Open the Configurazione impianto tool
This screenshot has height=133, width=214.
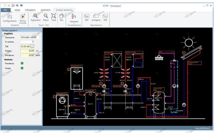coord(10,18)
